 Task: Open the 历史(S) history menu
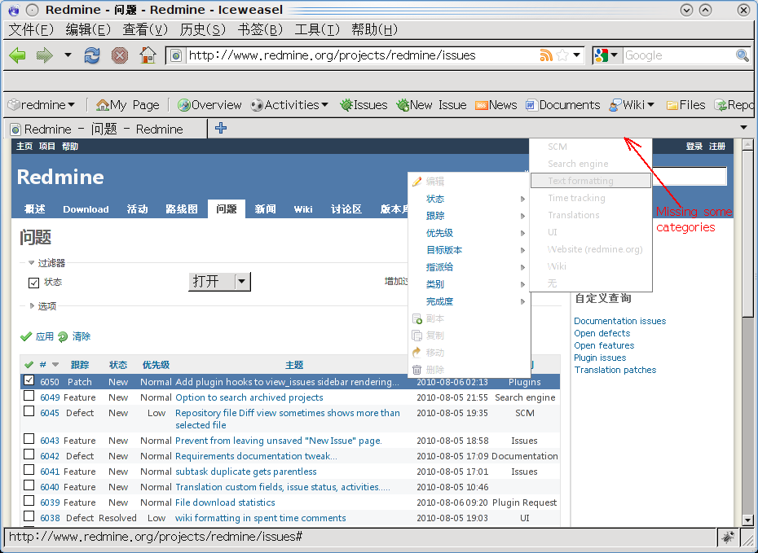click(x=203, y=30)
